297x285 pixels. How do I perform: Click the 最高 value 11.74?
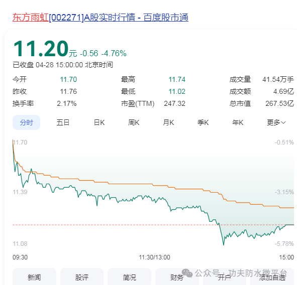tap(177, 79)
